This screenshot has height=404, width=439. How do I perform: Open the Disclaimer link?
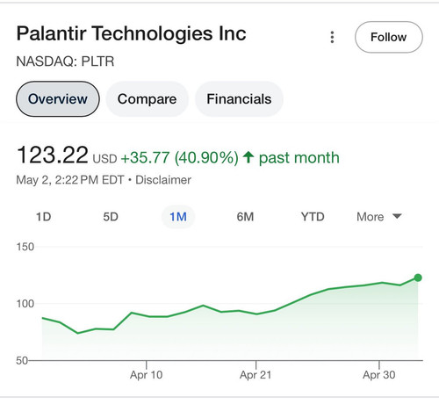(163, 180)
